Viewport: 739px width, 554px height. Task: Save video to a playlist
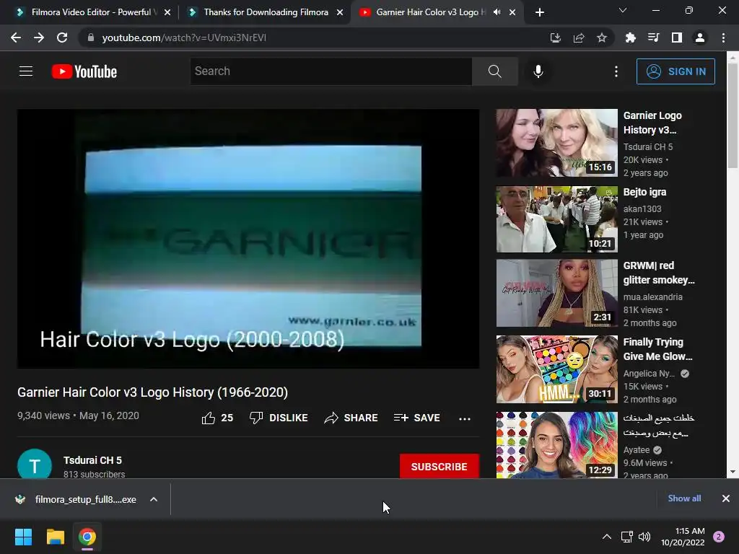(417, 418)
